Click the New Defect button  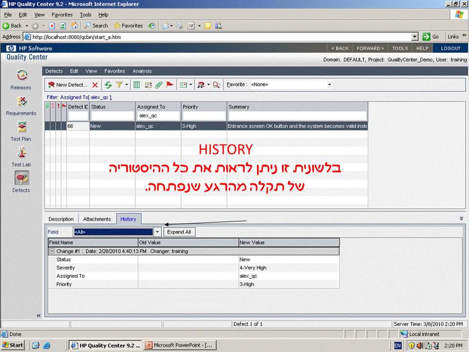67,85
